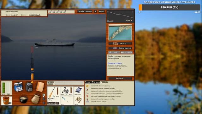This screenshot has width=202, height=114.
Task: Open the Запреты button
Action: (120, 78)
